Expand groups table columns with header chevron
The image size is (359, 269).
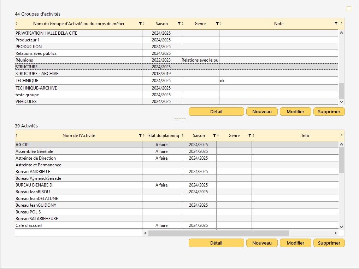[x=341, y=24]
